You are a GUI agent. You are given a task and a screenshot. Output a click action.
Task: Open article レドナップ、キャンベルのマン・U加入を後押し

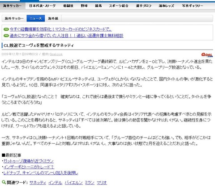[41, 173]
